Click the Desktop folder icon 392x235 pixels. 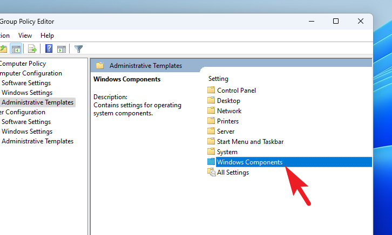pyautogui.click(x=211, y=100)
